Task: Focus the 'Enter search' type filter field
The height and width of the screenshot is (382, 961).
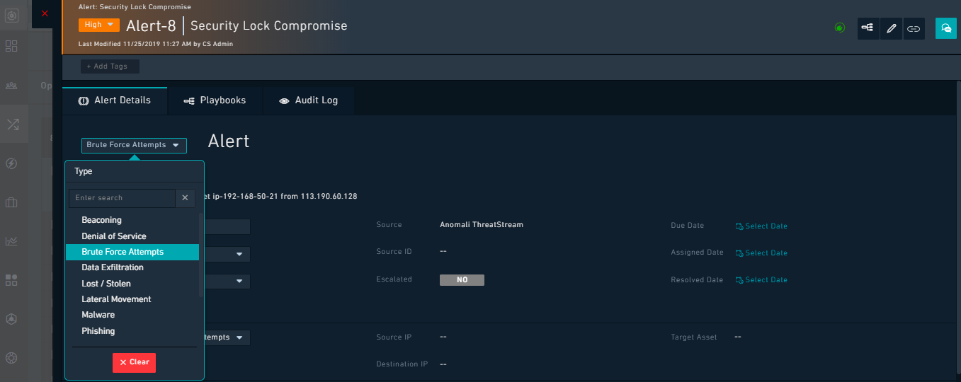Action: (x=122, y=198)
